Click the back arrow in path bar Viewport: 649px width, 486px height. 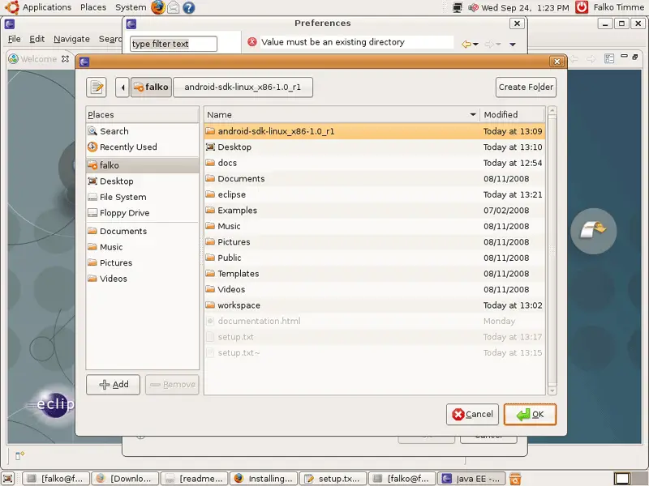[122, 87]
